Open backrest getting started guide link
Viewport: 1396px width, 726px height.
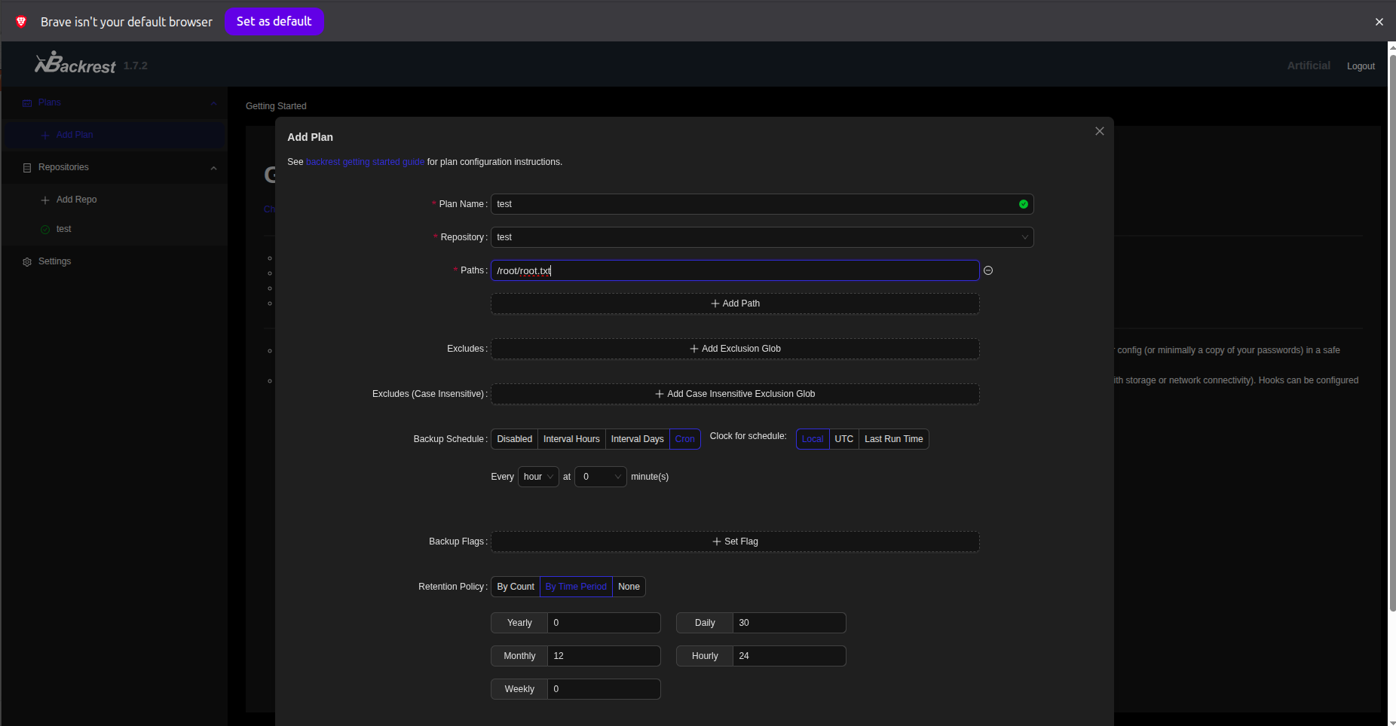pos(365,162)
